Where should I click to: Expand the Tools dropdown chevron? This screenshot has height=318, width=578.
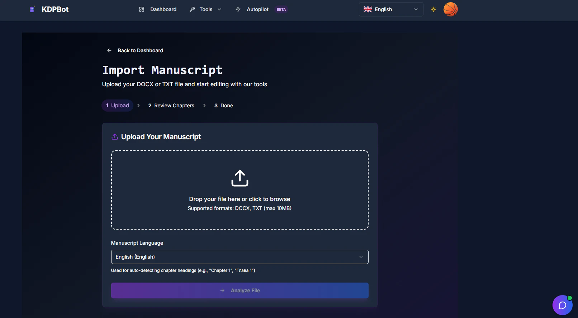(x=219, y=9)
